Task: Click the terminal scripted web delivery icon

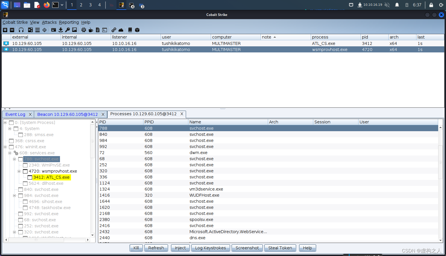Action: tap(105, 30)
